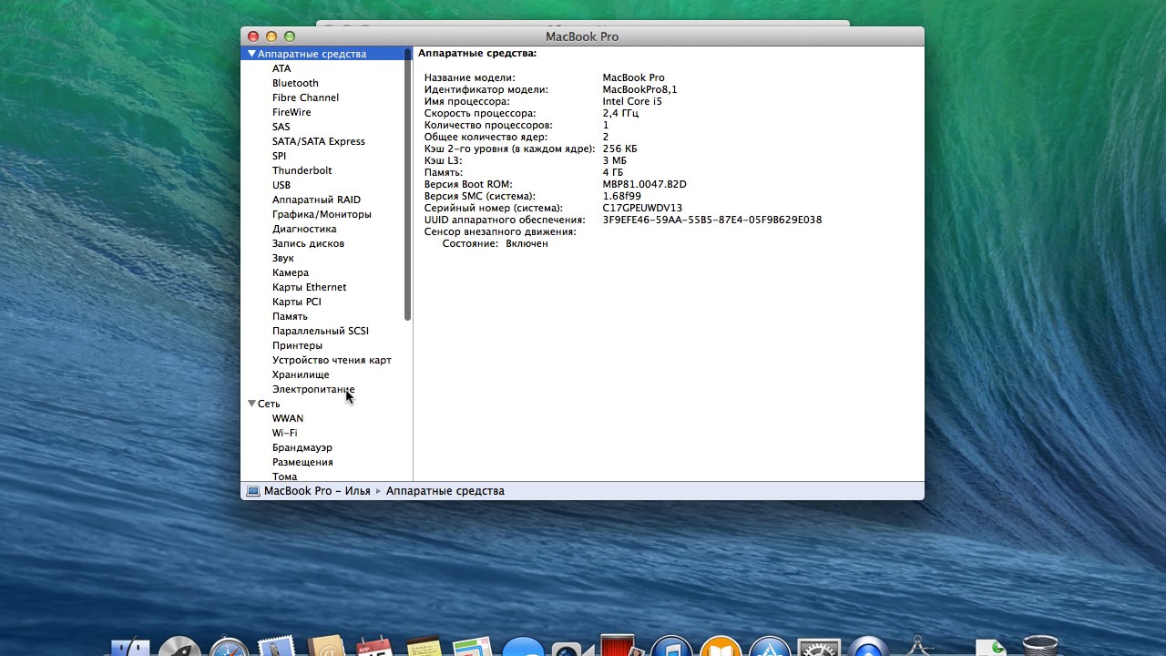Open Finder from the dock
This screenshot has width=1166, height=656.
[x=130, y=648]
